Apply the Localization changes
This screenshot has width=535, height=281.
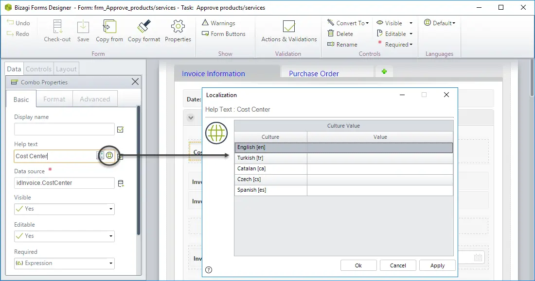(437, 265)
